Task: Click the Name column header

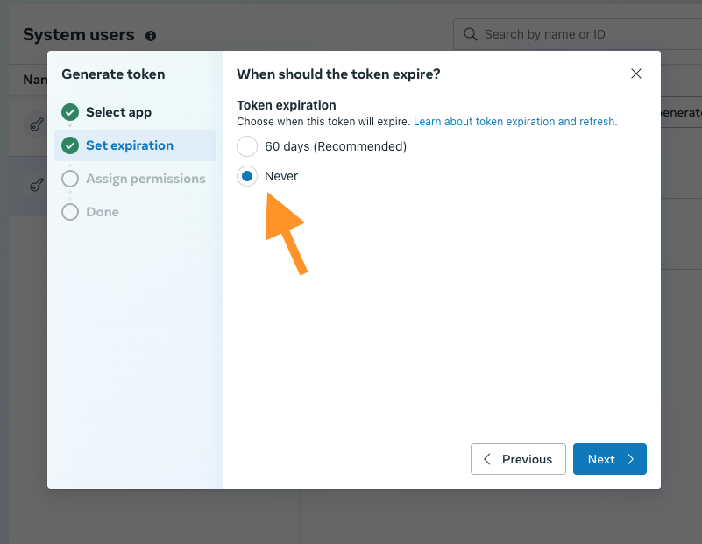Action: [33, 80]
